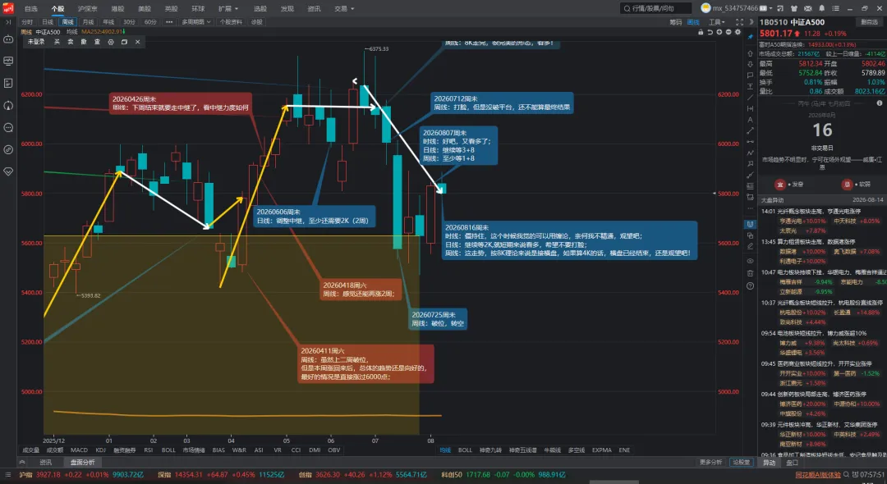Viewport: 887px width, 484px height.
Task: Open the user account dropdown arrow
Action: click(770, 8)
